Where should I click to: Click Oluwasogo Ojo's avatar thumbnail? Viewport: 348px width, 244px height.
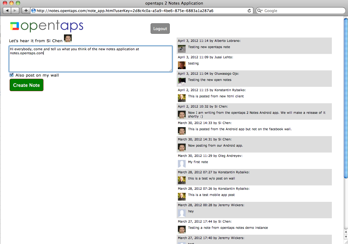click(x=182, y=82)
